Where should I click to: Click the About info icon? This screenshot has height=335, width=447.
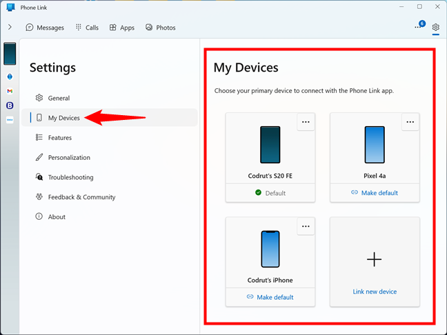39,216
